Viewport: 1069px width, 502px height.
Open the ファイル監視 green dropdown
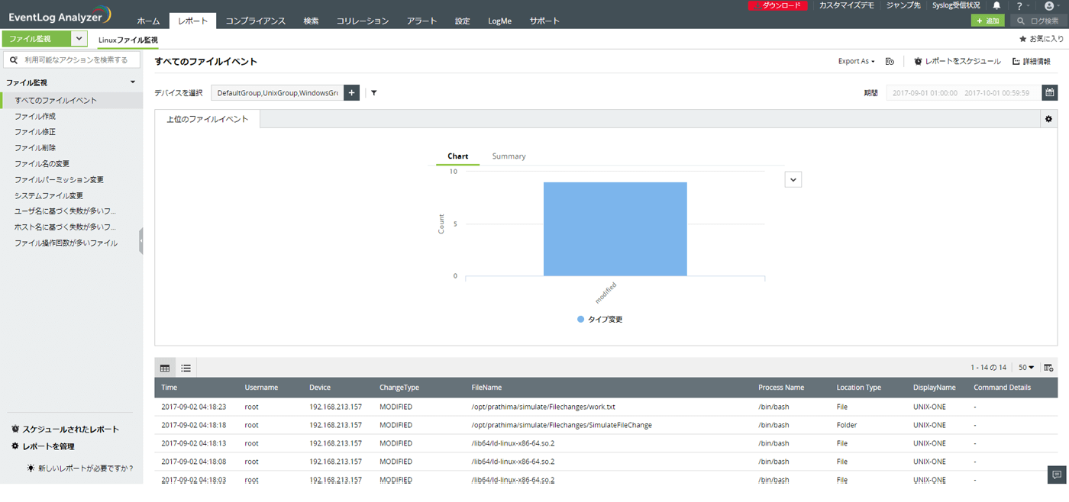[x=79, y=39]
